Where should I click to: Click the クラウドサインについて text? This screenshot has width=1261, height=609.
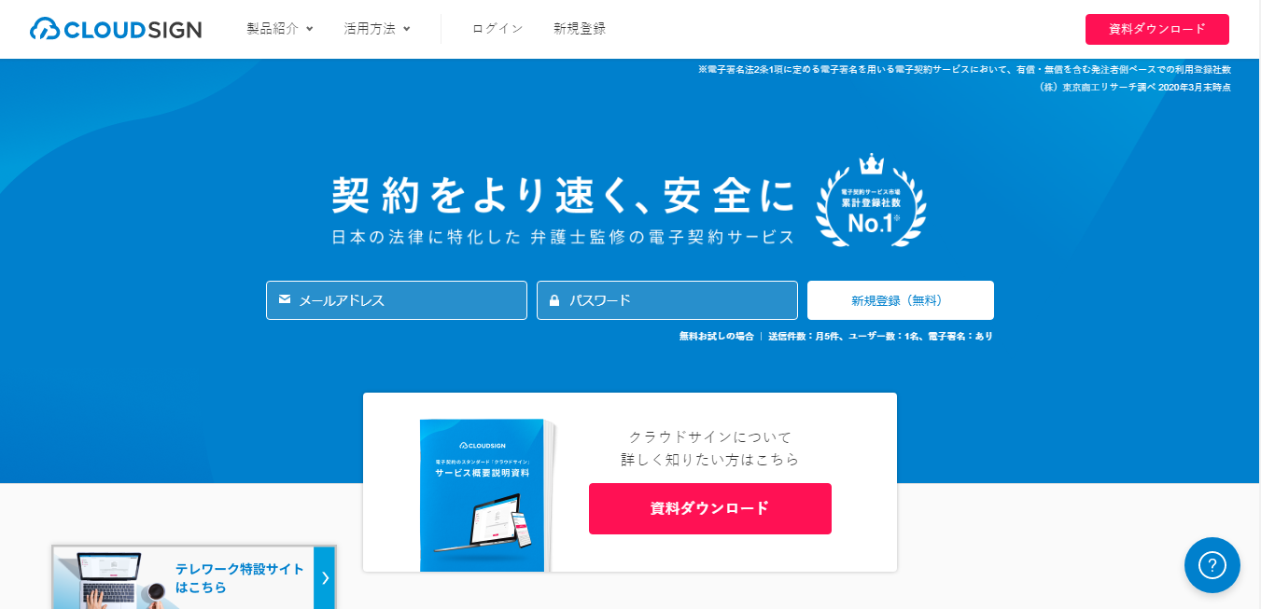tap(710, 436)
